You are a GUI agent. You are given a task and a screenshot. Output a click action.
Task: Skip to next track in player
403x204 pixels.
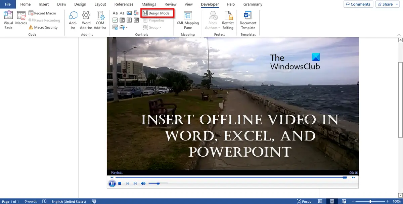135,183
